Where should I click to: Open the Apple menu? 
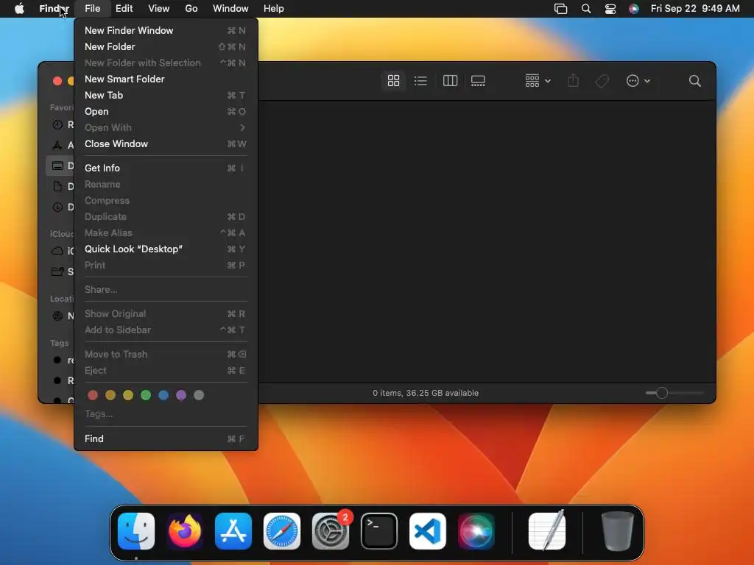point(19,9)
